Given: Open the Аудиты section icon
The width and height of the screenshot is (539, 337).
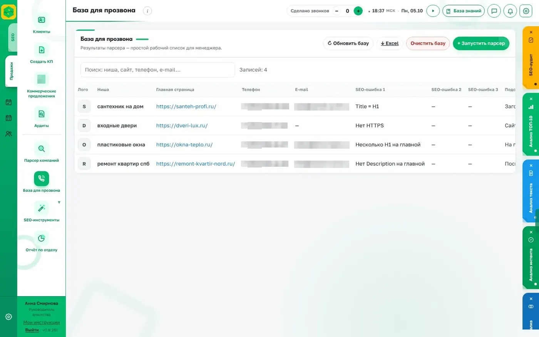Looking at the screenshot, I should coord(42,114).
